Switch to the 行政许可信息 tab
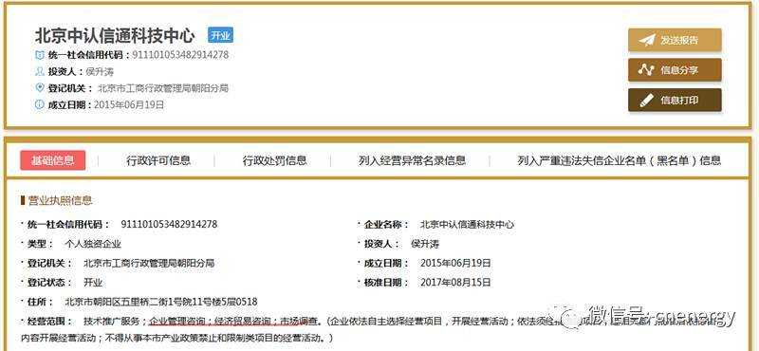This screenshot has height=351, width=759. (x=158, y=160)
